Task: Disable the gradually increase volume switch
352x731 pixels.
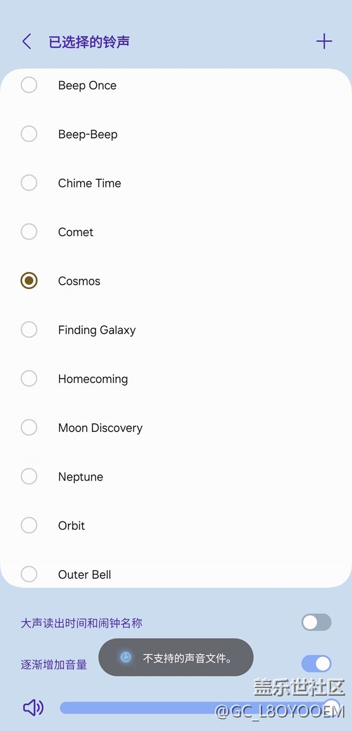Action: [316, 663]
